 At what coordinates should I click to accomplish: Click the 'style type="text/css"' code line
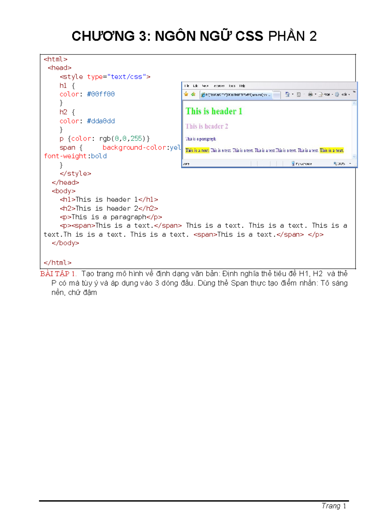pos(105,77)
